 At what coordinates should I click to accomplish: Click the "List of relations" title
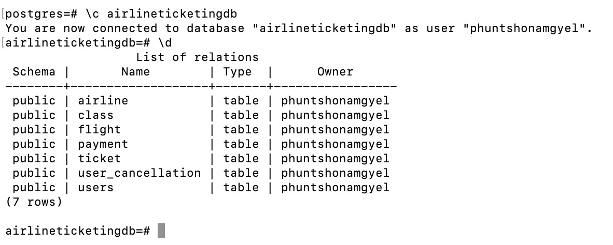(197, 57)
